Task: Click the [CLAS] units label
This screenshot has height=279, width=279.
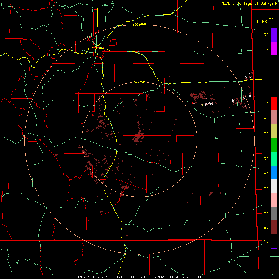Action: click(262, 21)
